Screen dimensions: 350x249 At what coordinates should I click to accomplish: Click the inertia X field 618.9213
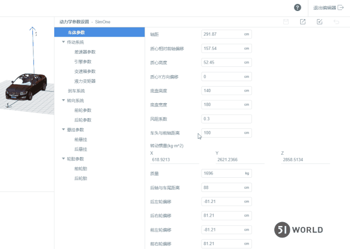pyautogui.click(x=175, y=160)
